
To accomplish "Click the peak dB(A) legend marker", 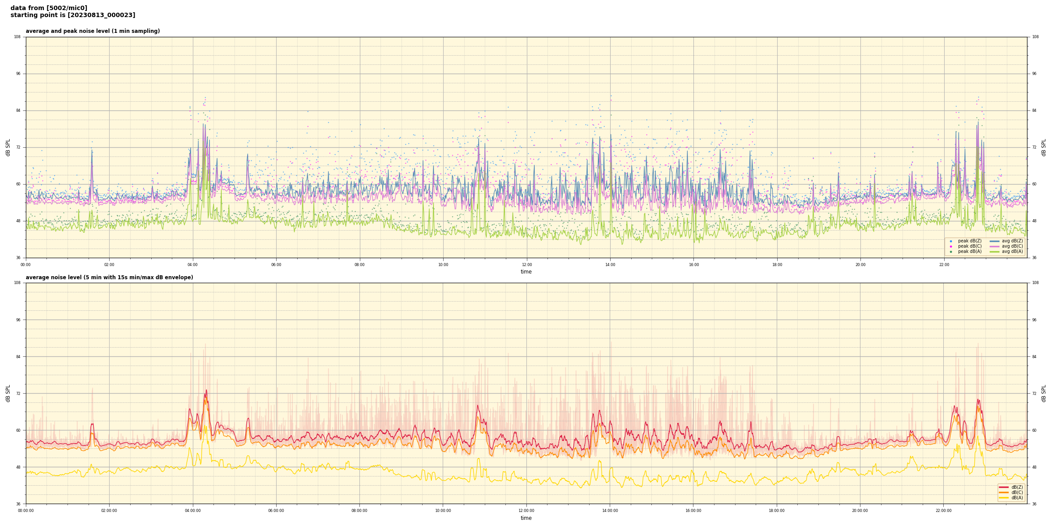I will coord(951,252).
